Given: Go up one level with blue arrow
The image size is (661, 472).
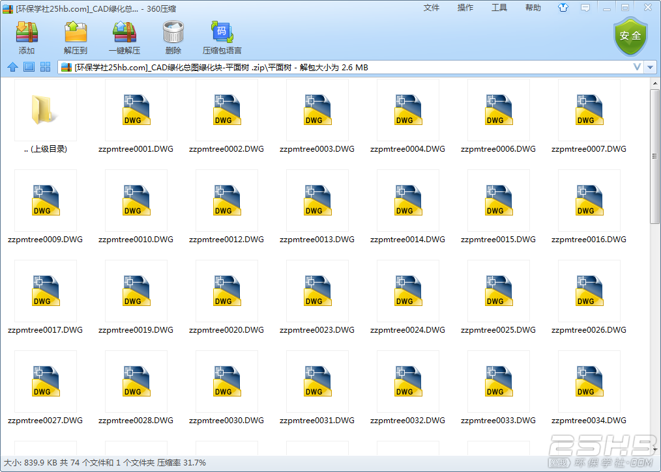Looking at the screenshot, I should 12,67.
